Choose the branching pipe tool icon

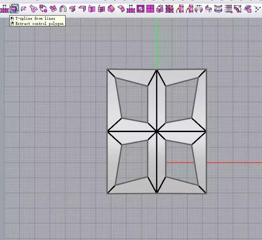click(x=34, y=9)
